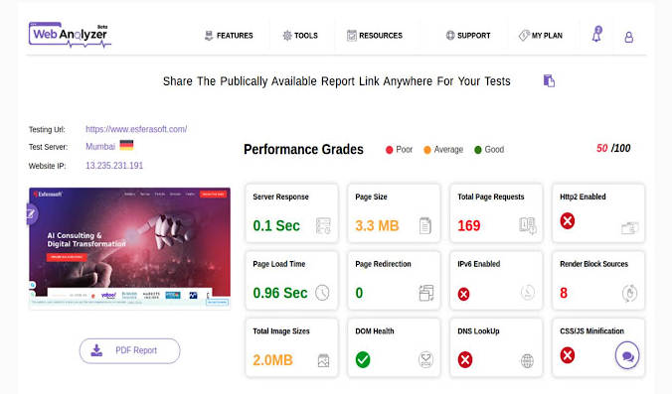Open the My Plan menu
672x394 pixels.
coord(541,36)
